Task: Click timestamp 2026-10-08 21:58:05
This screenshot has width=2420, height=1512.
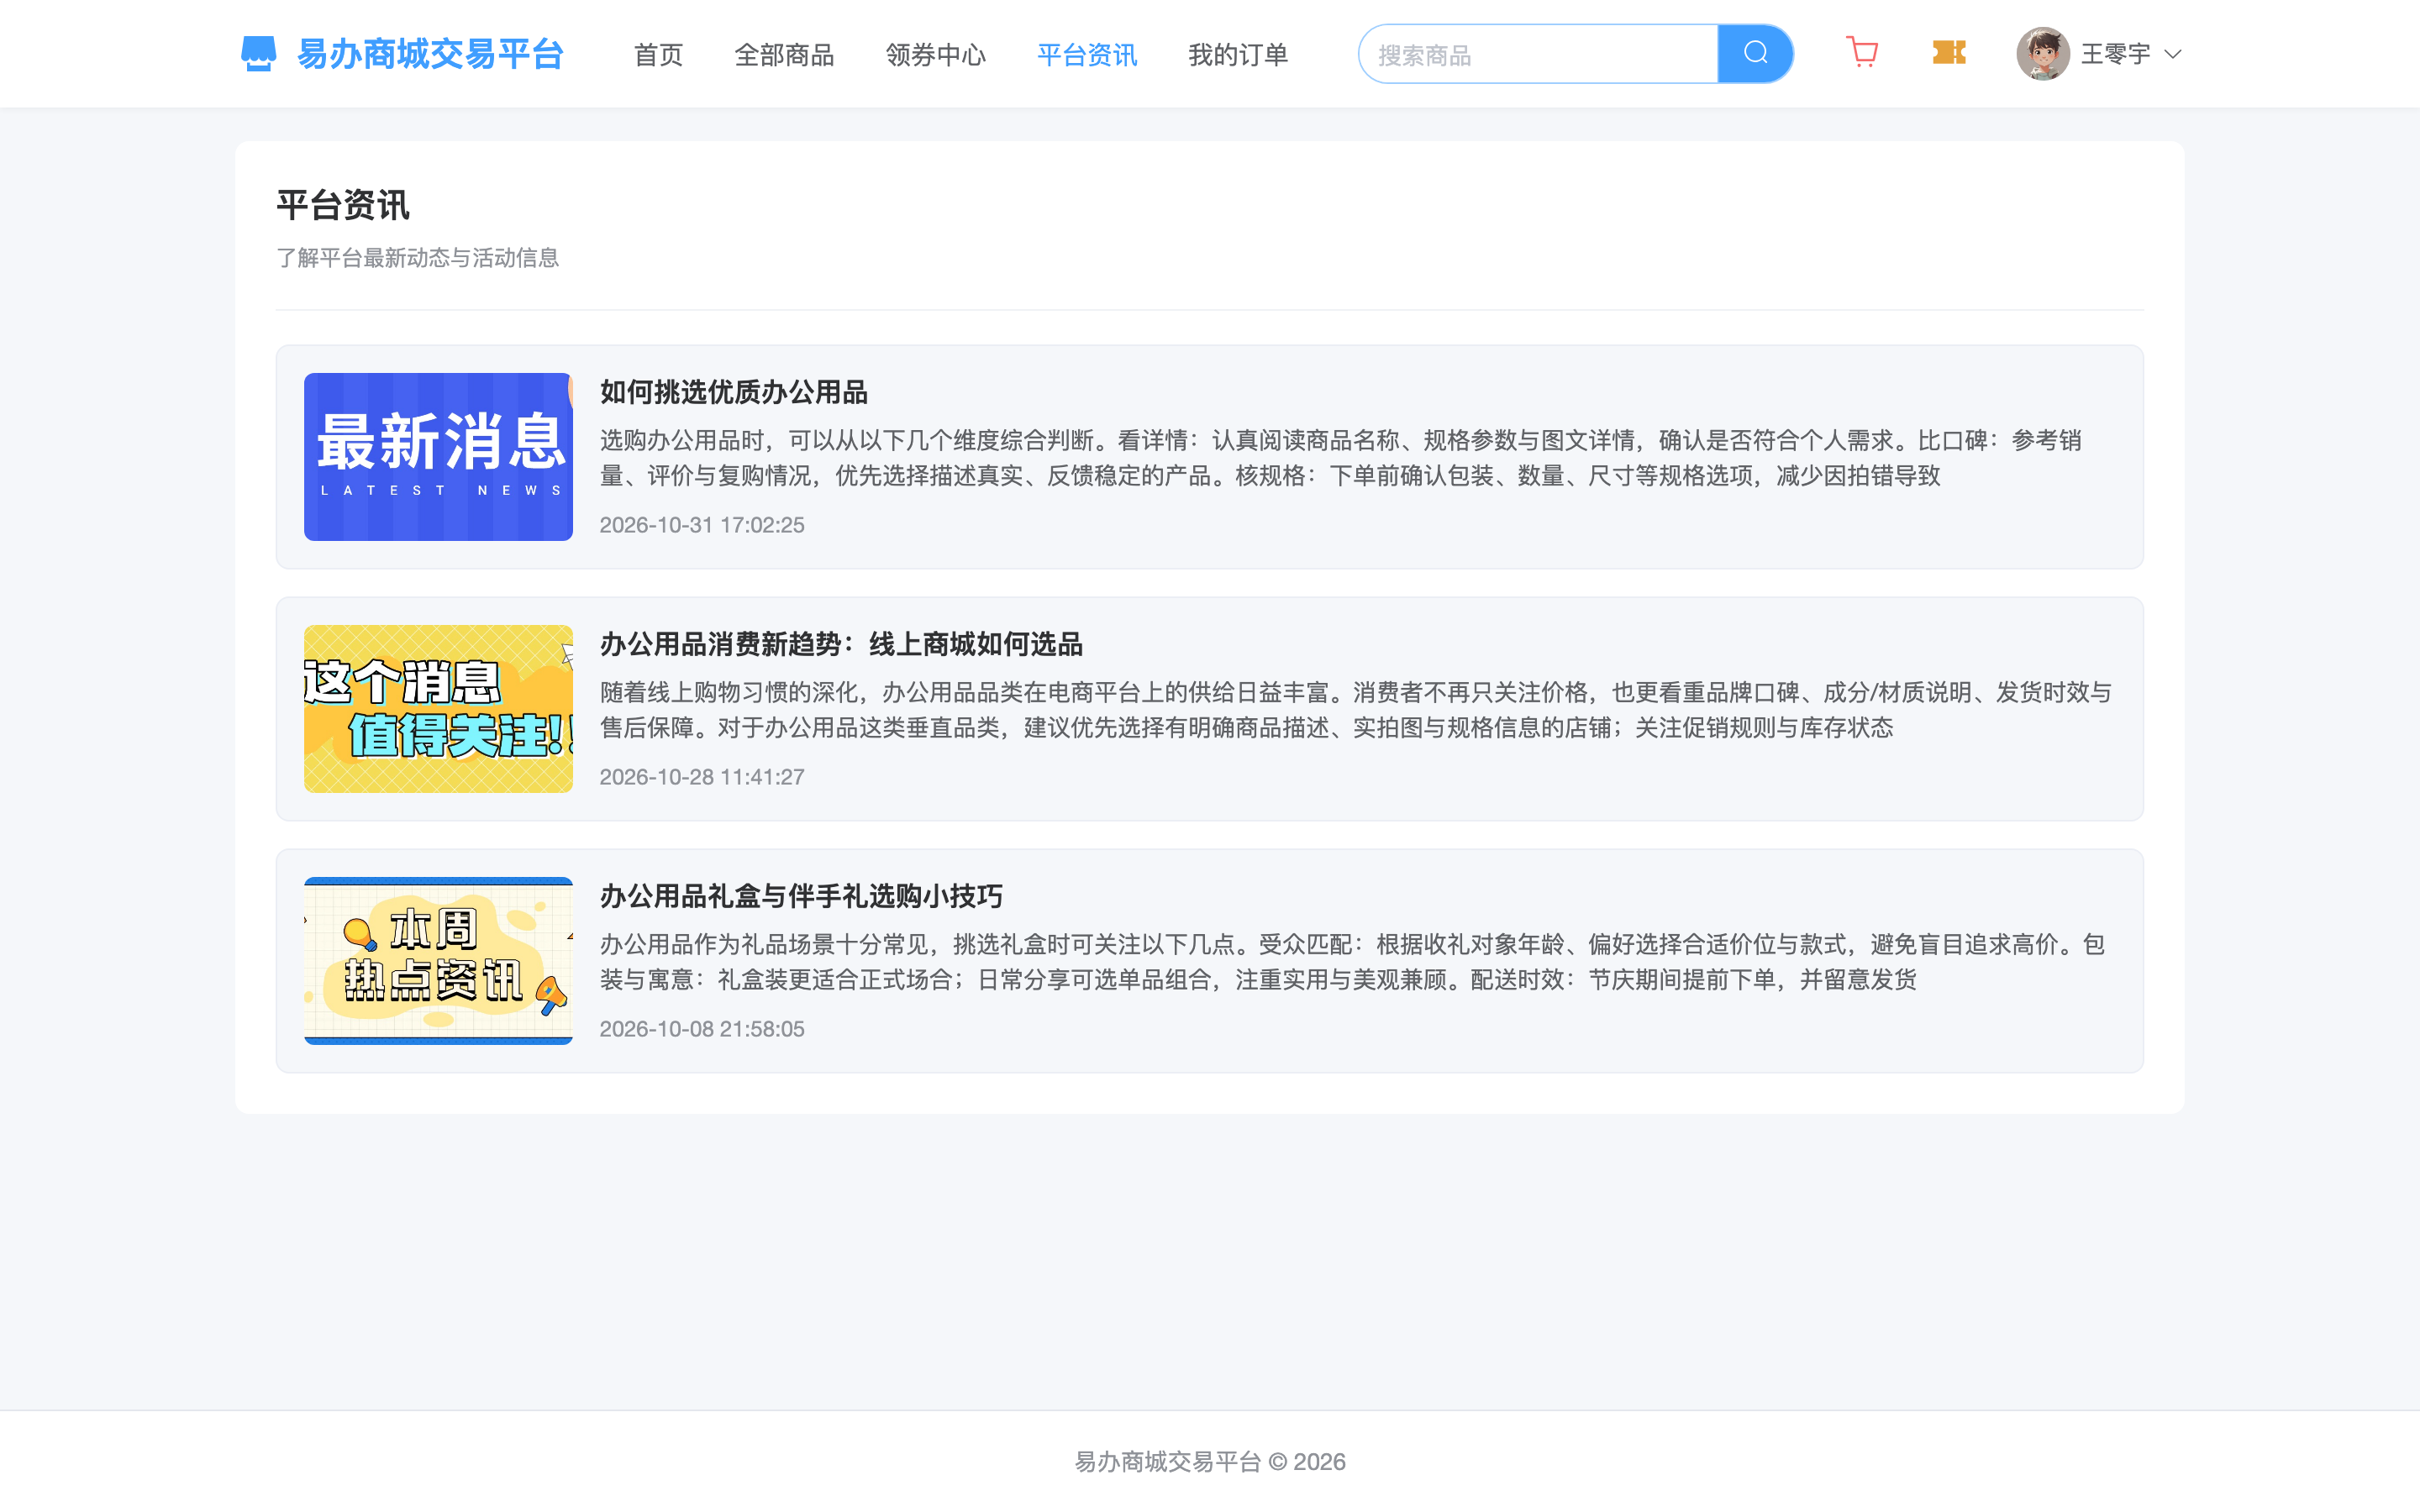Action: point(702,1029)
